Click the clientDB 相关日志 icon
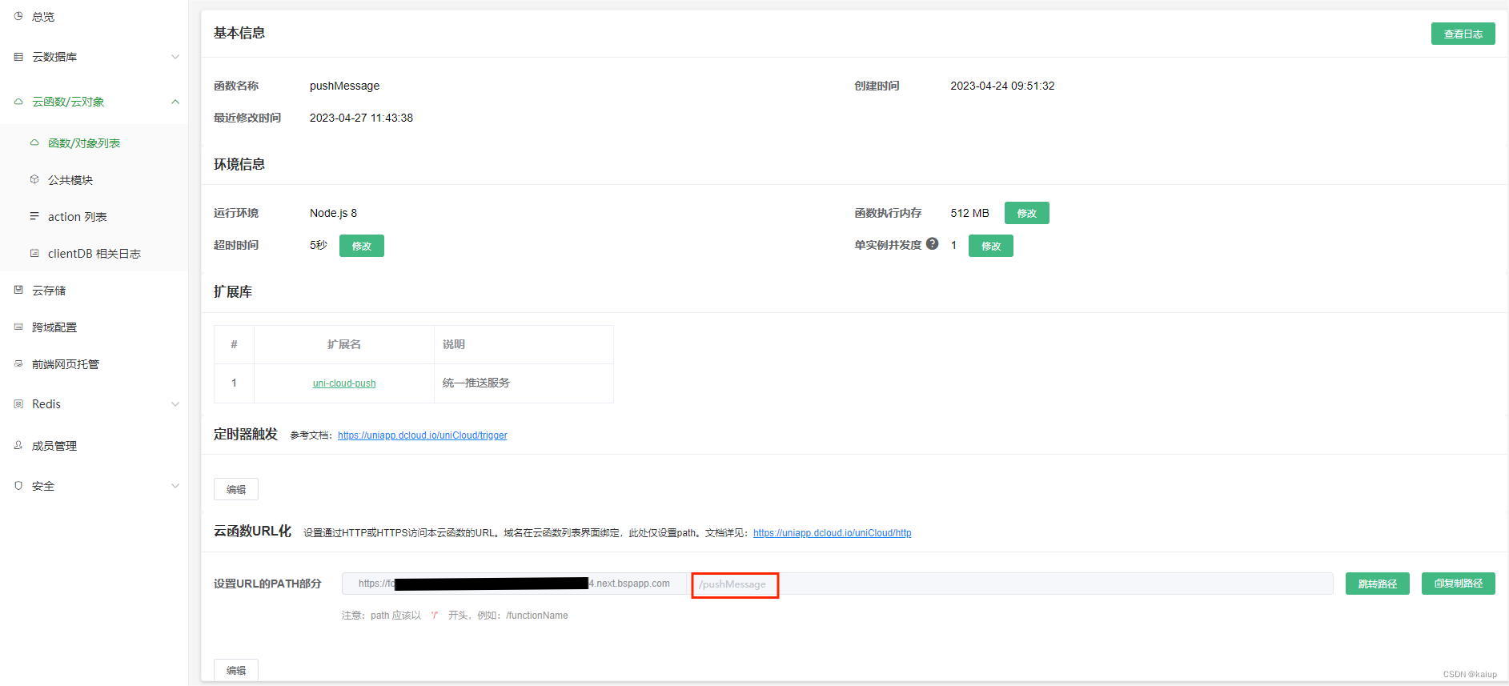 34,253
